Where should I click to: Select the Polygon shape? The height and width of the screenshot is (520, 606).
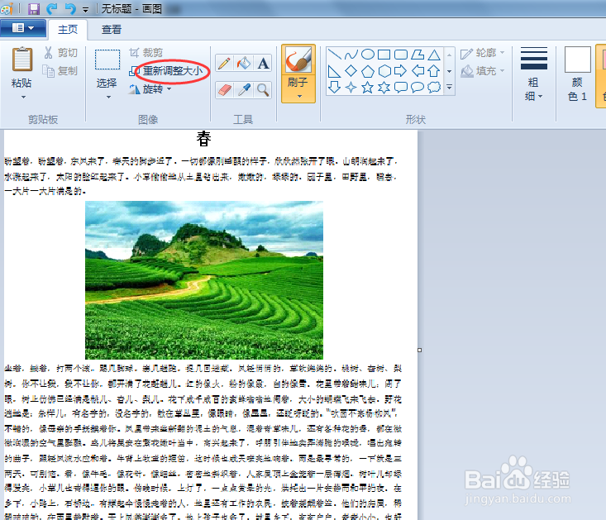[x=418, y=55]
